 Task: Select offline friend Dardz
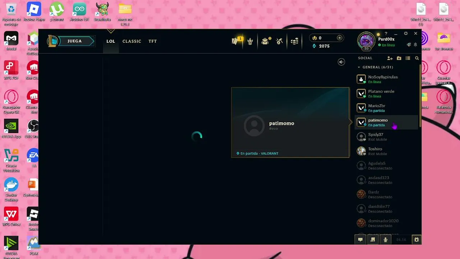pos(387,194)
